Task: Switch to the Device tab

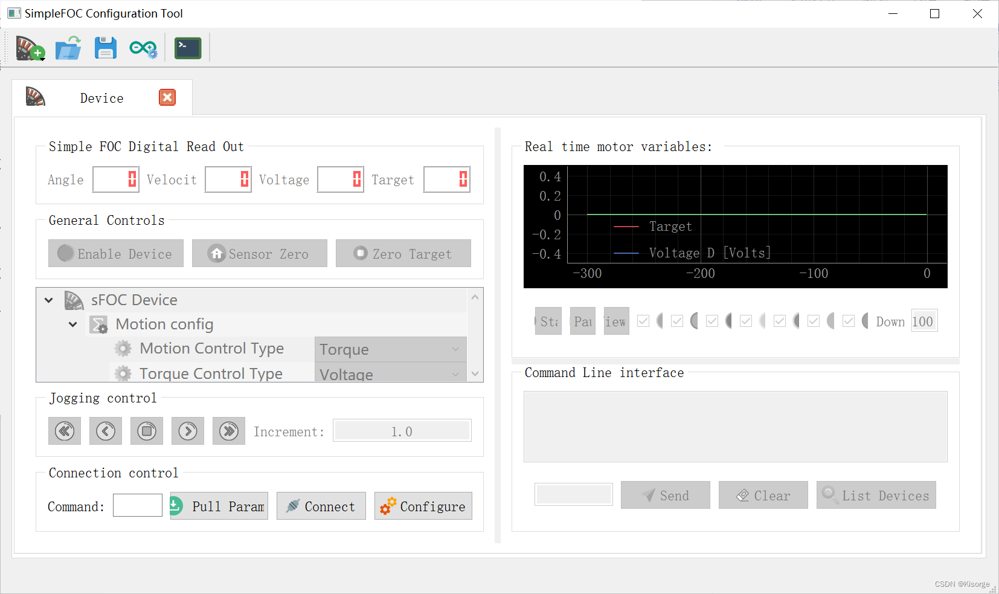Action: [x=101, y=97]
